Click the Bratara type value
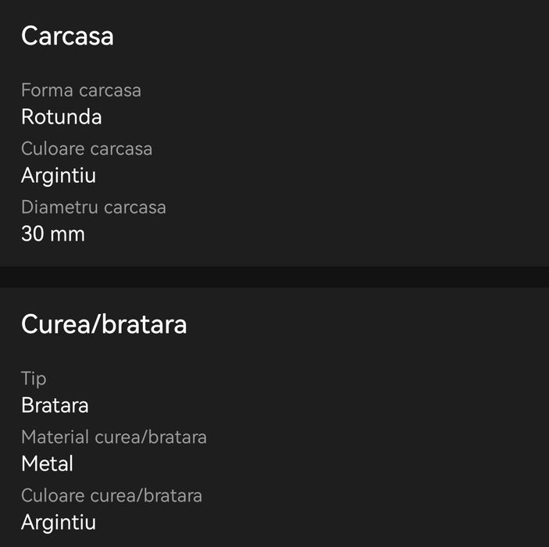Screen dimensions: 549x547 (x=55, y=406)
